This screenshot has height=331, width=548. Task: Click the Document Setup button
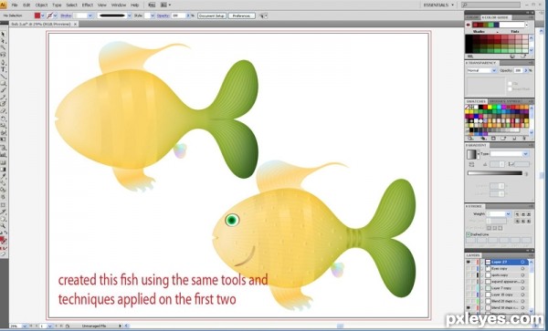212,16
